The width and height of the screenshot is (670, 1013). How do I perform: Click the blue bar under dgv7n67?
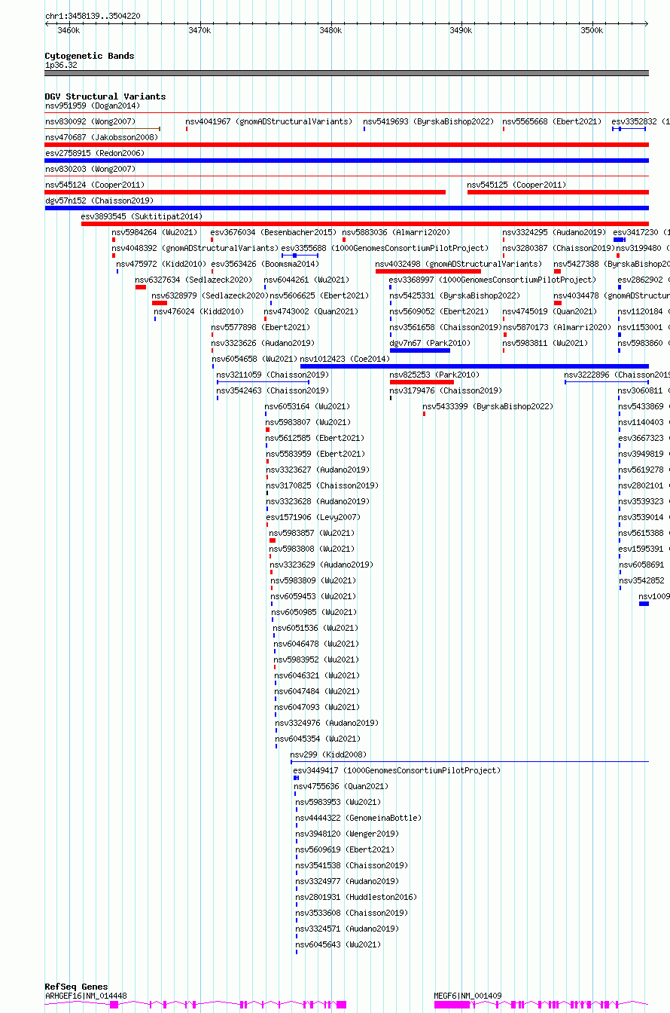click(420, 350)
